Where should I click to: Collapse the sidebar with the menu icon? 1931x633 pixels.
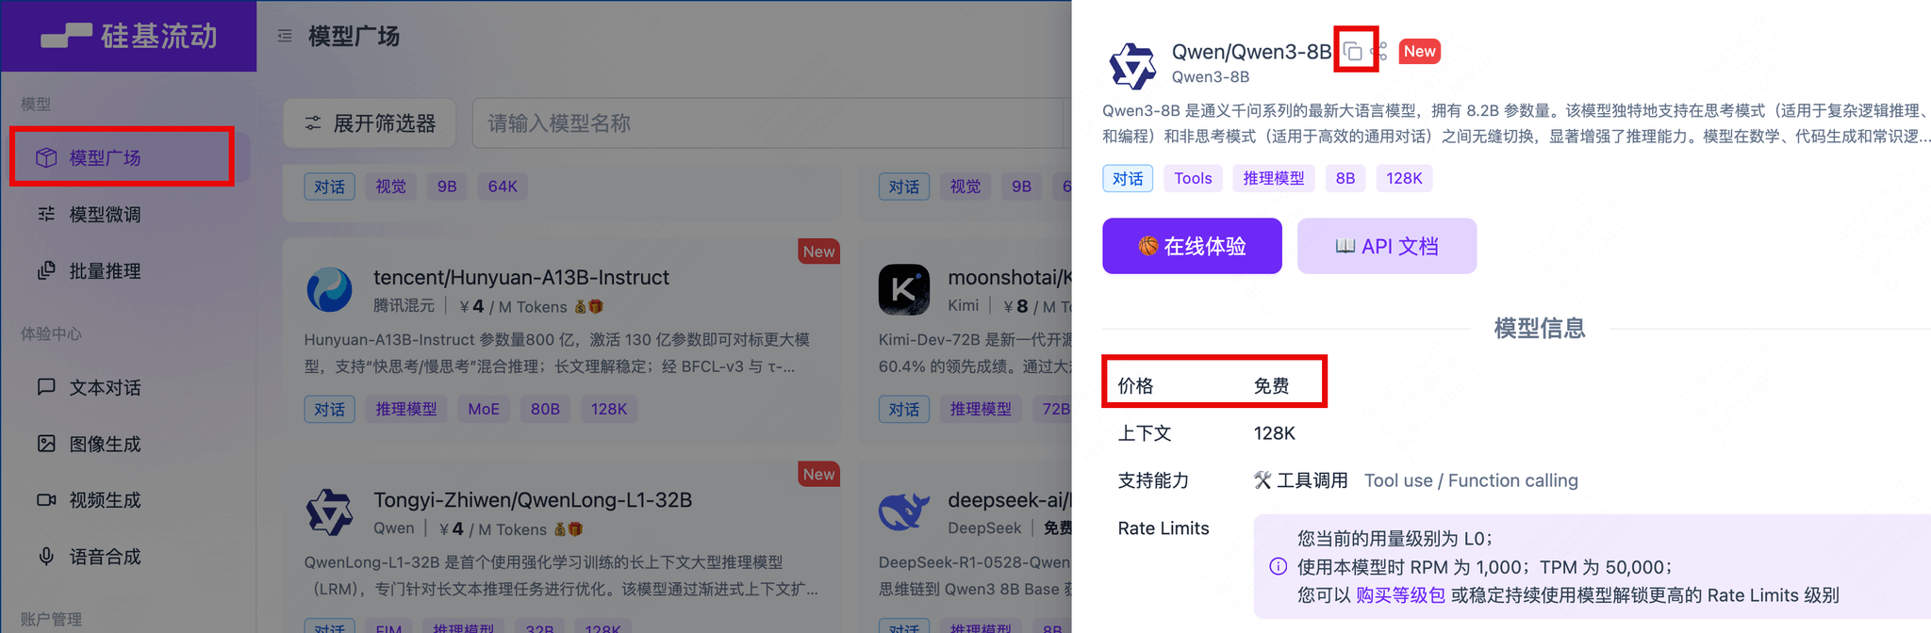(x=285, y=36)
